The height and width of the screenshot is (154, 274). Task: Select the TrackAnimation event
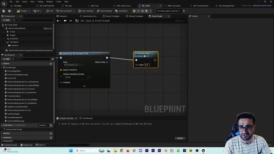(14, 96)
